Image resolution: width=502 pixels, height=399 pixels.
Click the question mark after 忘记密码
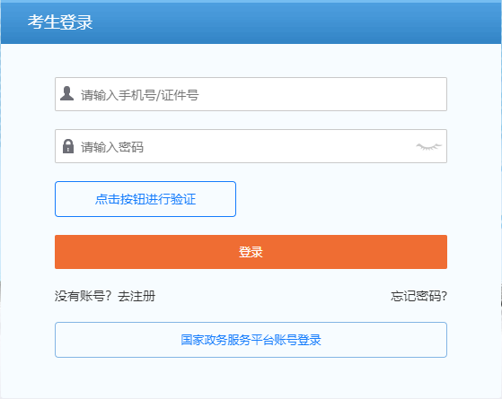pos(444,296)
